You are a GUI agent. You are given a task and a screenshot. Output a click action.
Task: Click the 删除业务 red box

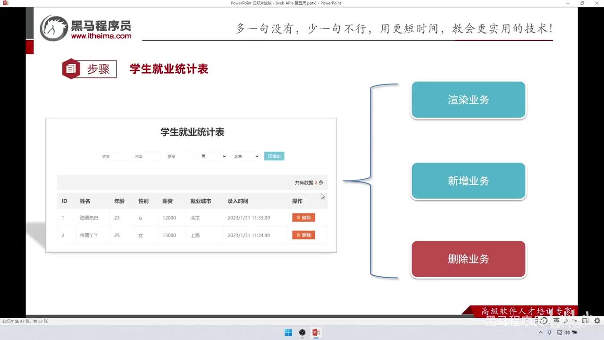[x=469, y=259]
